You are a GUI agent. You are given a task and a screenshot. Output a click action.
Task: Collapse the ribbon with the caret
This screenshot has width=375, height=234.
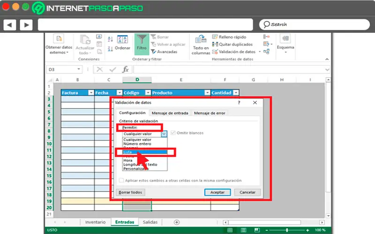click(x=327, y=59)
